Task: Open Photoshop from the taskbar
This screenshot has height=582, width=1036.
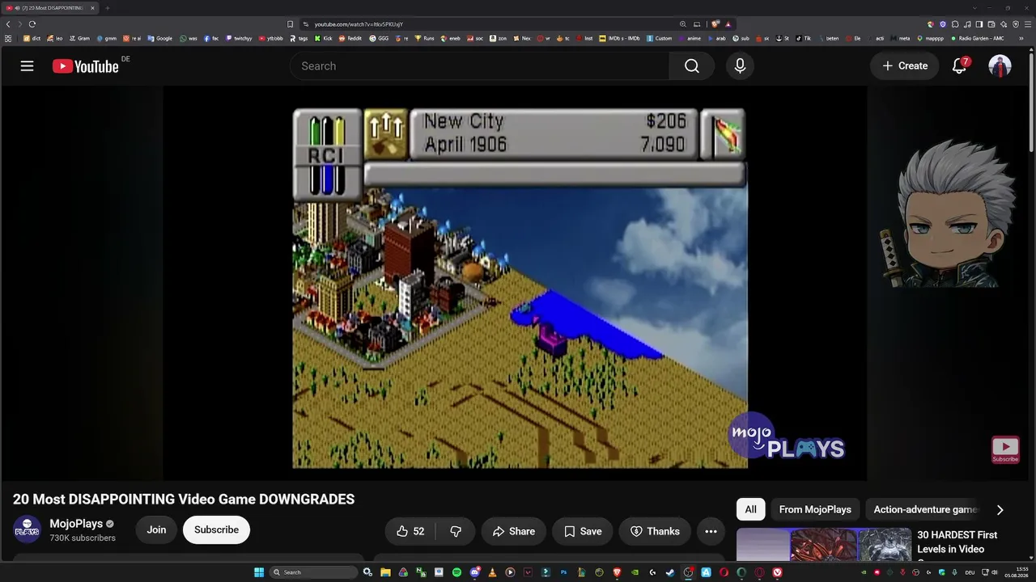Action: pyautogui.click(x=563, y=572)
